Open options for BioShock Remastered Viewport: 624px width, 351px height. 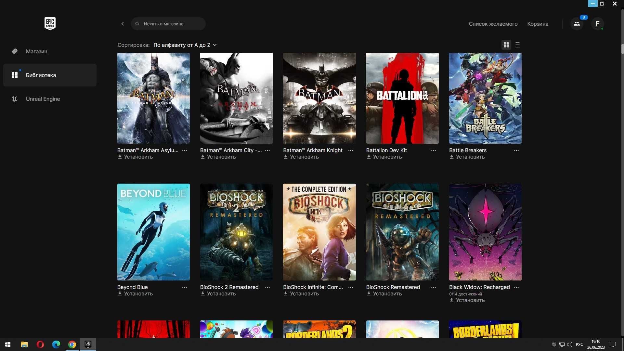[434, 287]
